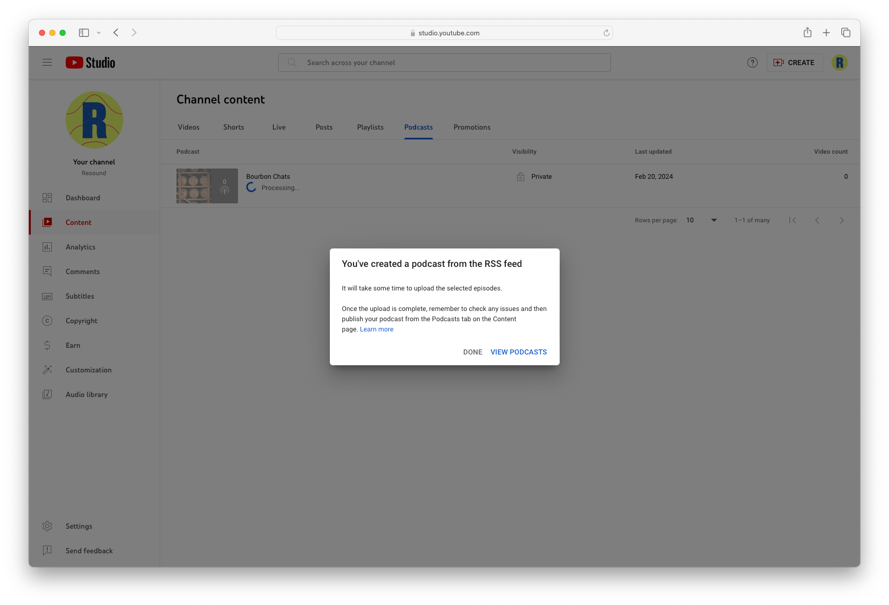889x605 pixels.
Task: Click the studio.youtube.com address bar
Action: [444, 33]
